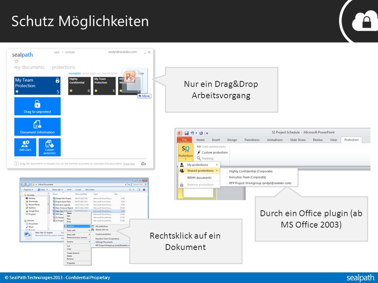This screenshot has height=283, width=378.
Task: Click the large blue My Team Protection tile
Action: point(37,86)
